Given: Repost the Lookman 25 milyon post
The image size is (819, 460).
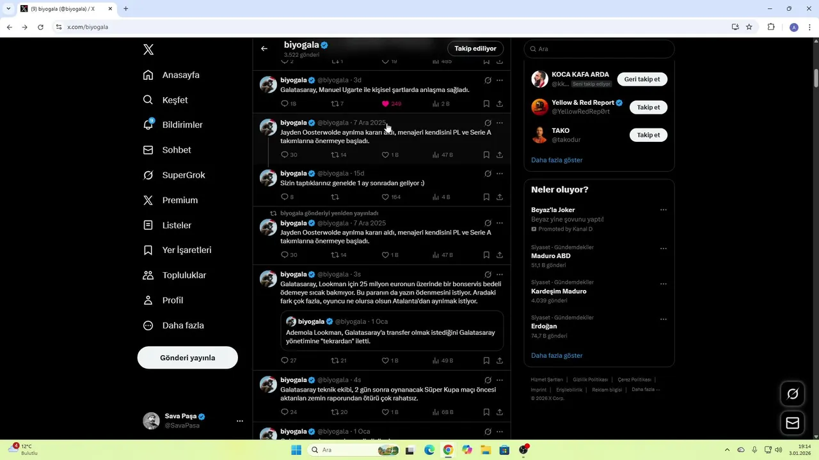Looking at the screenshot, I should pyautogui.click(x=335, y=360).
